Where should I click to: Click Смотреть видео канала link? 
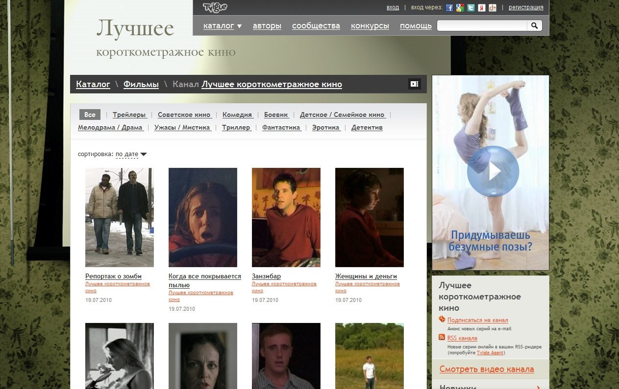(x=487, y=369)
